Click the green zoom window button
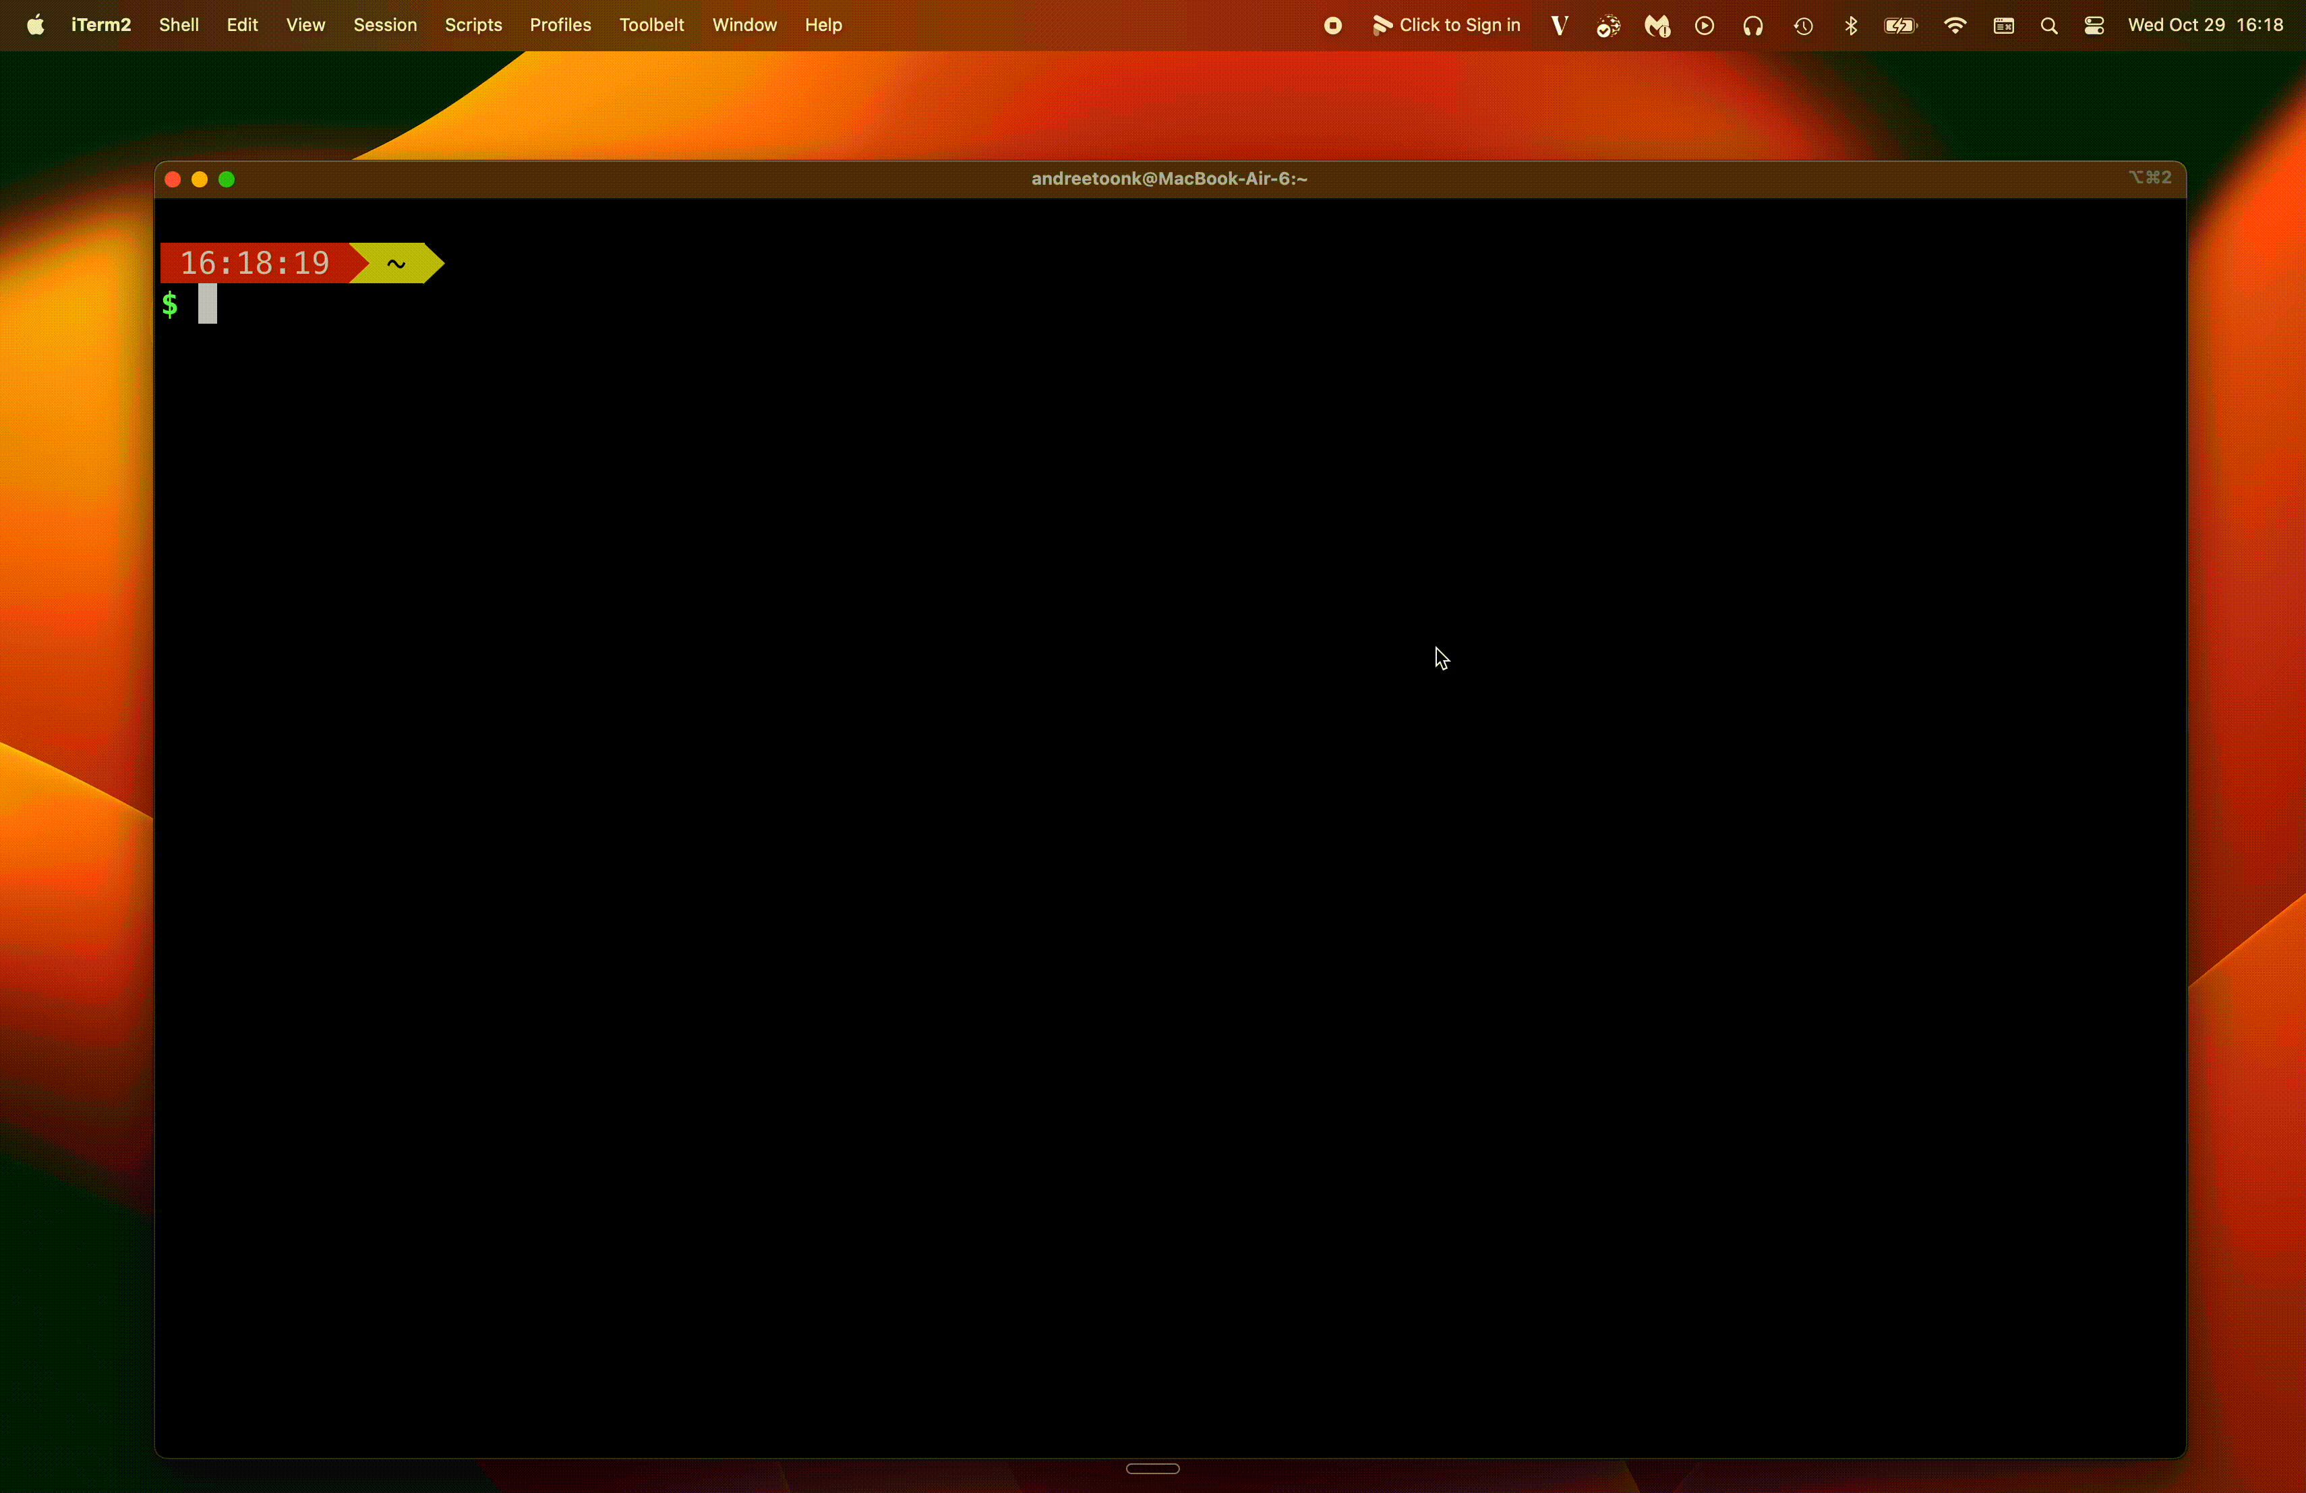Screen dimensions: 2306x1493 [227, 179]
